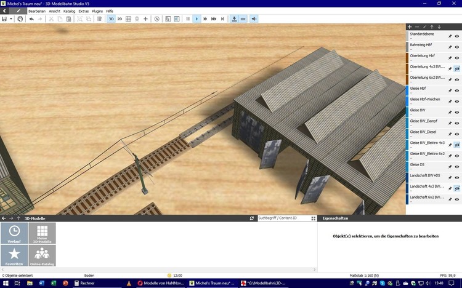The width and height of the screenshot is (462, 288).
Task: Open the Verlauf history tile
Action: [x=14, y=233]
